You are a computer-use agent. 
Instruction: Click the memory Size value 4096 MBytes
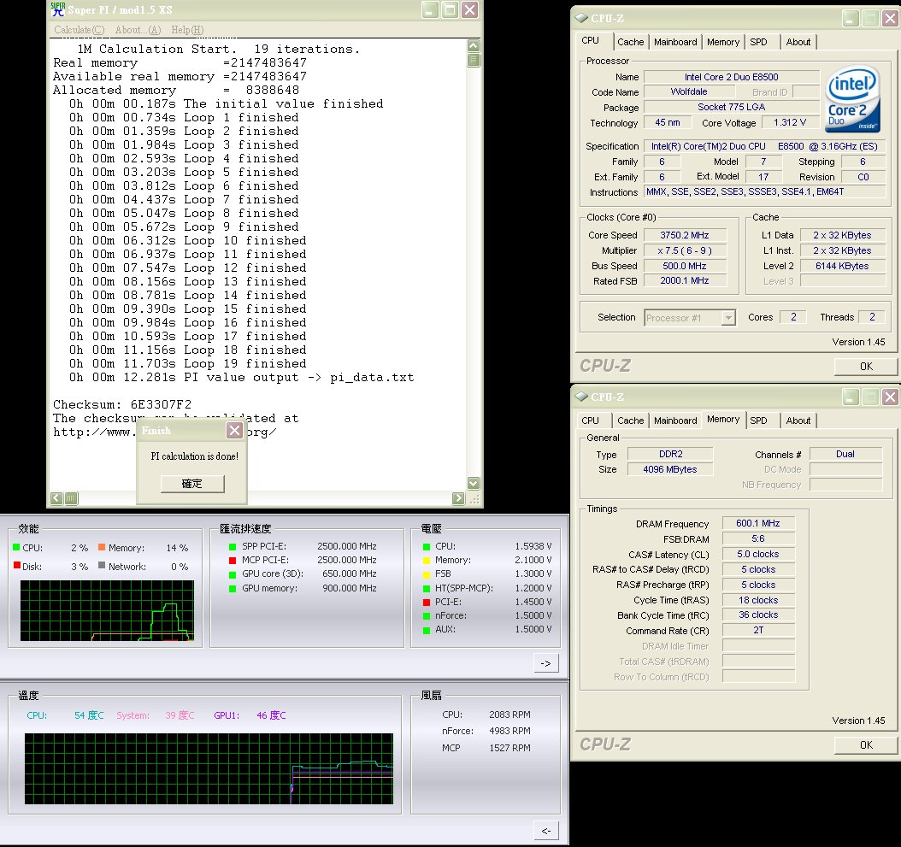click(x=670, y=469)
